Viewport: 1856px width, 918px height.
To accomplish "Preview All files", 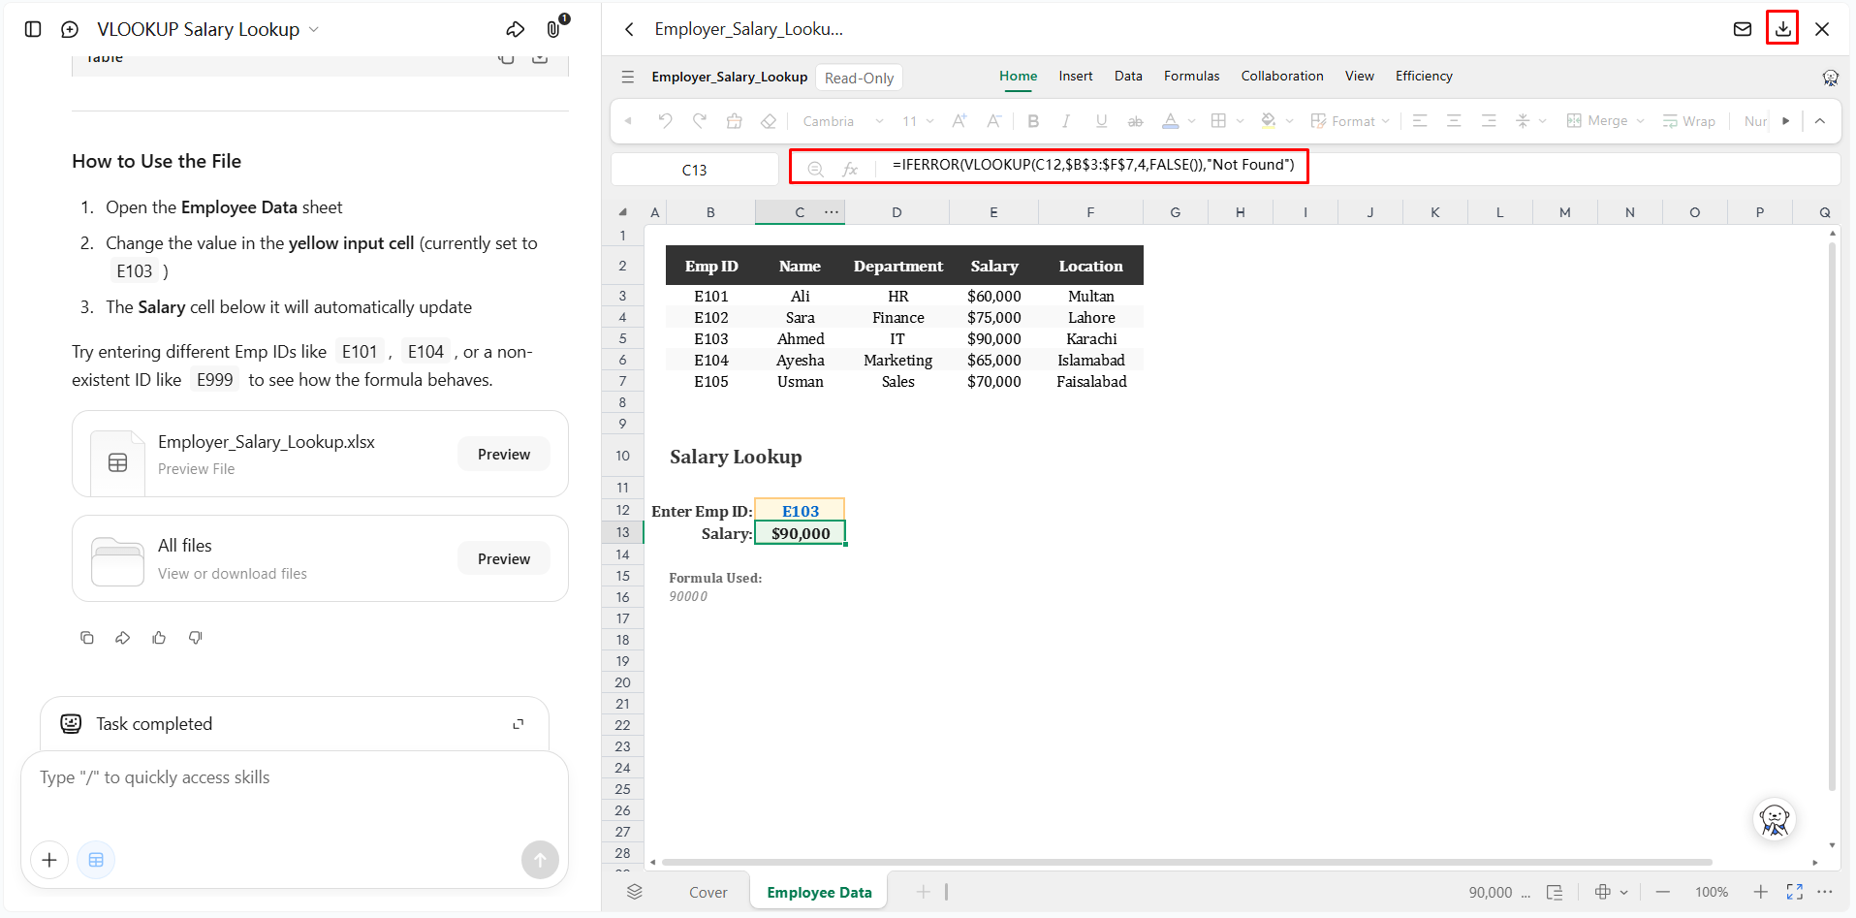I will click(x=504, y=559).
